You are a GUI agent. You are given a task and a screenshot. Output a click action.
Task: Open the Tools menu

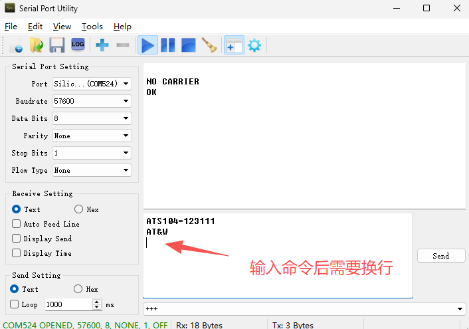coord(92,27)
